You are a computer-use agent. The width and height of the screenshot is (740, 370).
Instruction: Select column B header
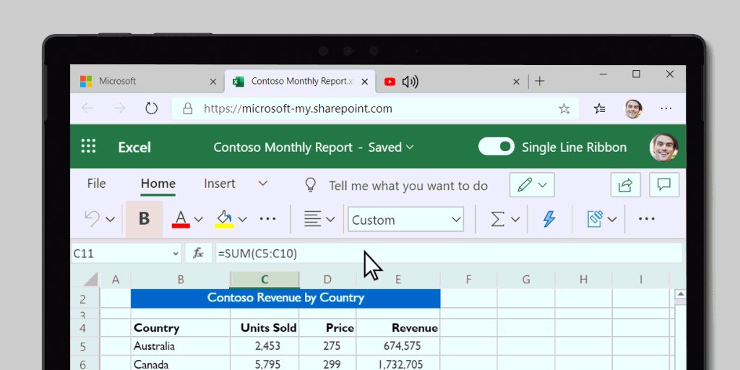tap(180, 280)
